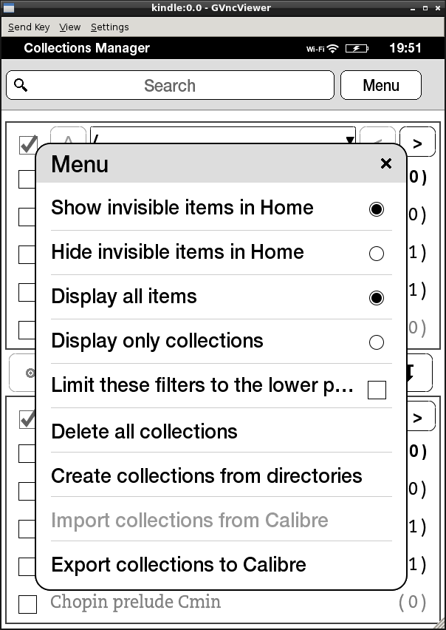Viewport: 446px width, 630px height.
Task: Click the Wi-Fi status icon
Action: click(332, 48)
